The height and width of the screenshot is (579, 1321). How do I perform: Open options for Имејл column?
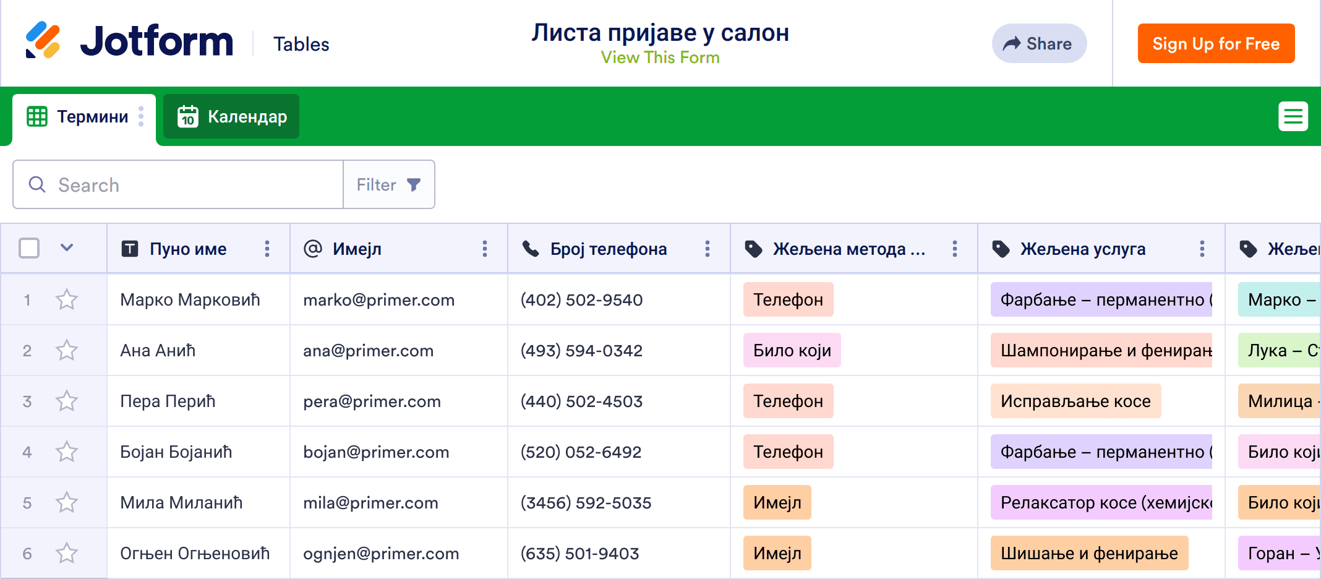pos(485,249)
